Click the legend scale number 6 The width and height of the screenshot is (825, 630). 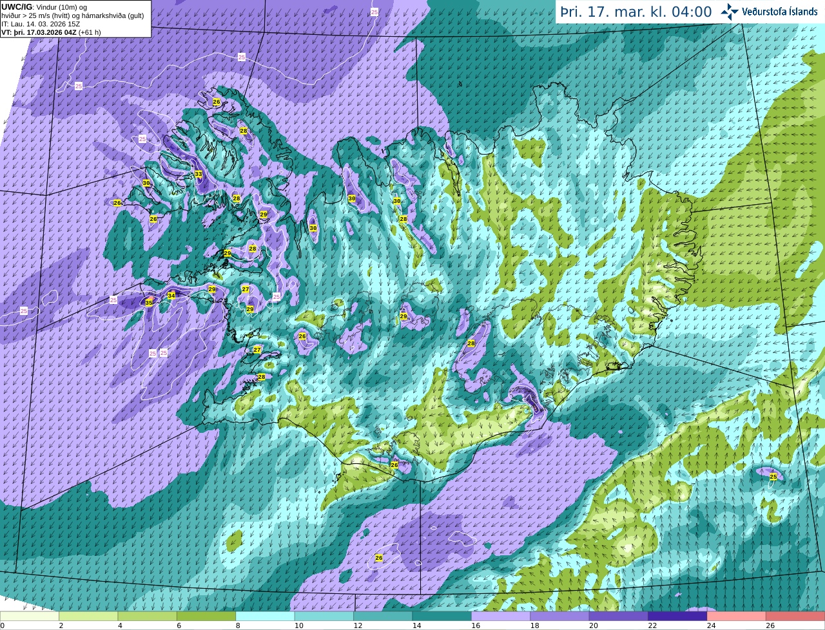pyautogui.click(x=179, y=625)
